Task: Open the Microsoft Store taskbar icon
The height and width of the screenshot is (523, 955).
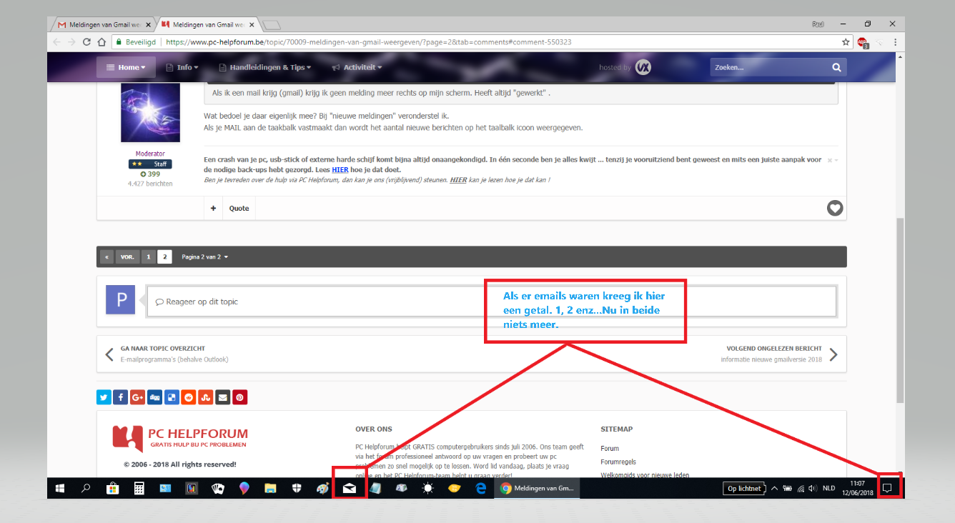Action: pyautogui.click(x=113, y=489)
